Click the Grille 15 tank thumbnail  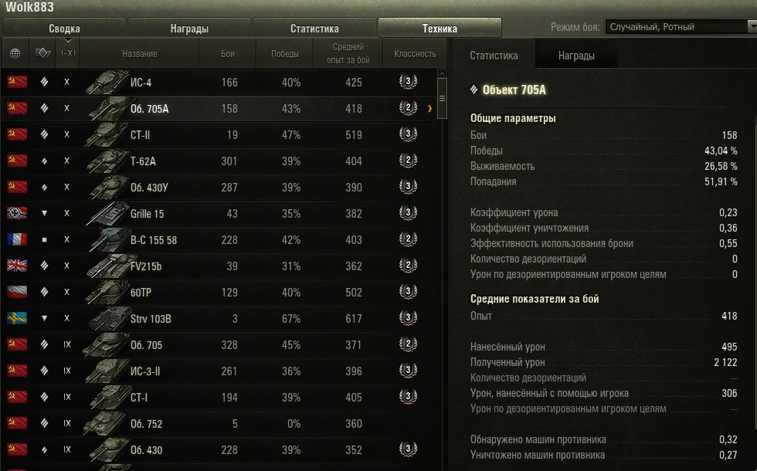pos(107,213)
